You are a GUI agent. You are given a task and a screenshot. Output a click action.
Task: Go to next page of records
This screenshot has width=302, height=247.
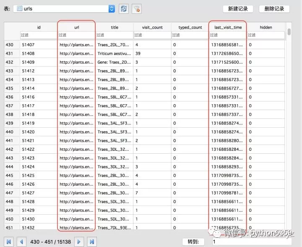pos(79,242)
